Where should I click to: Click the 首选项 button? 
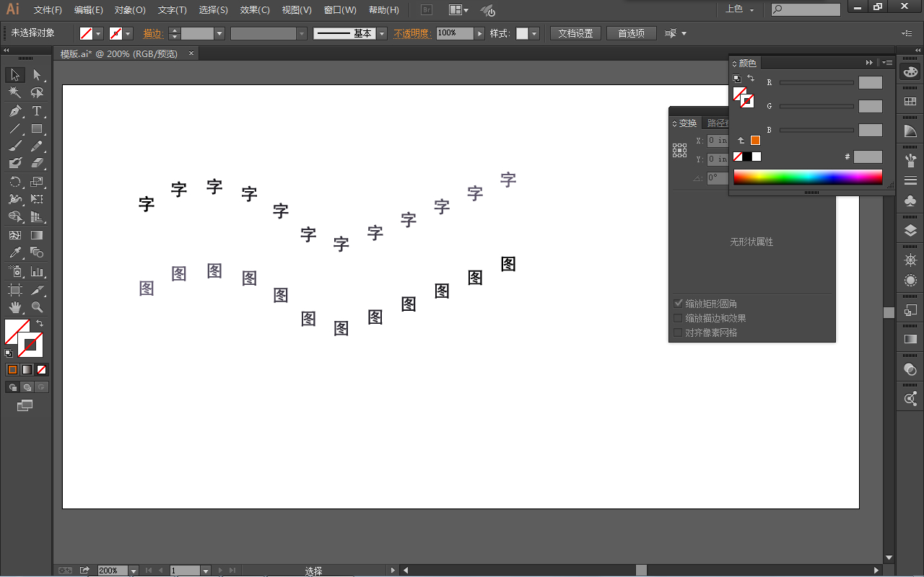(x=631, y=34)
